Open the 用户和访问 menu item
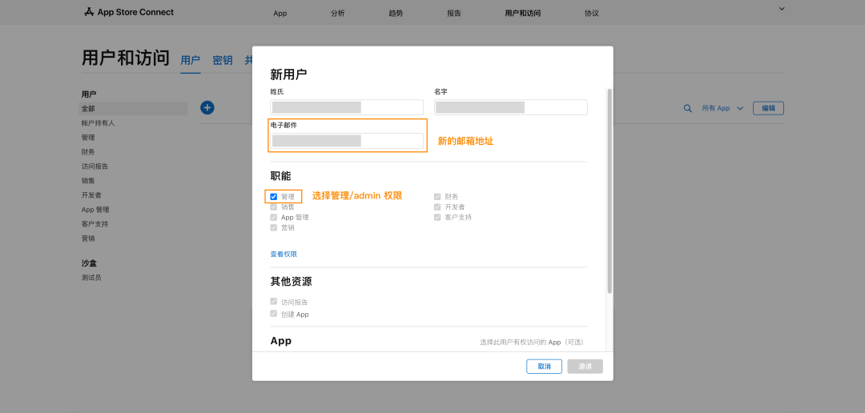865x413 pixels. 523,14
